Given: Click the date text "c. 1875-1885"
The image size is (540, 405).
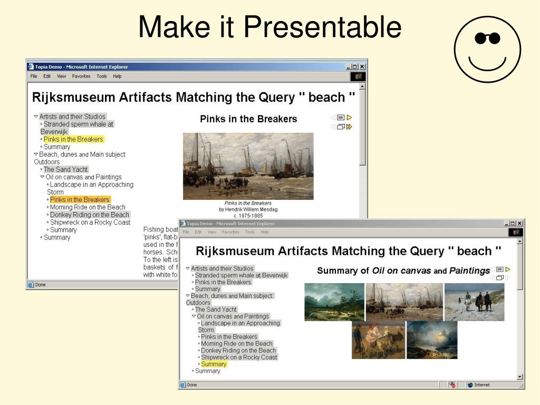Looking at the screenshot, I should [x=248, y=216].
